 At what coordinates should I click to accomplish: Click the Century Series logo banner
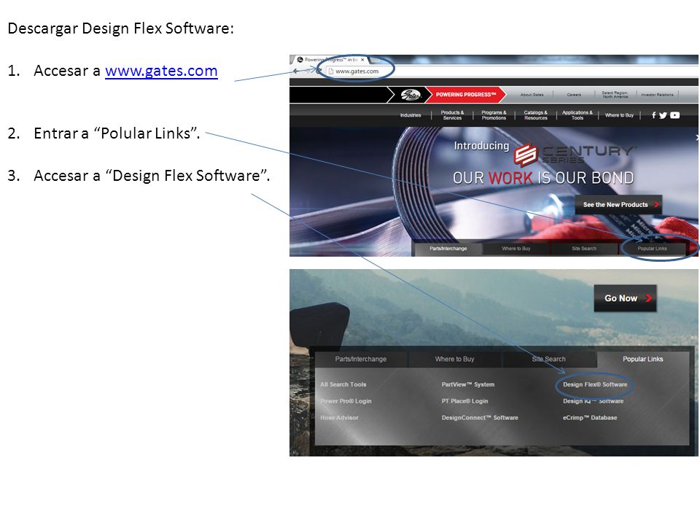(x=575, y=154)
